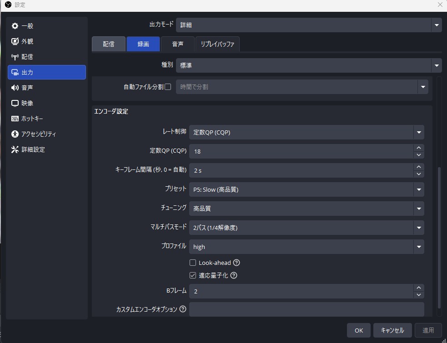Switch to the リプレイバッファ tab

[217, 44]
